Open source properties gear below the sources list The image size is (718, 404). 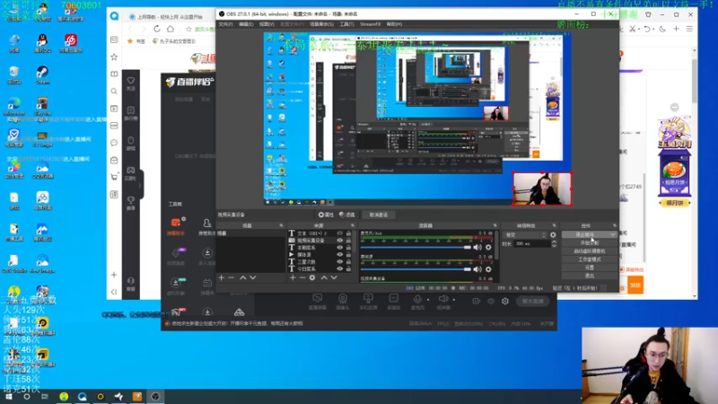tap(312, 277)
